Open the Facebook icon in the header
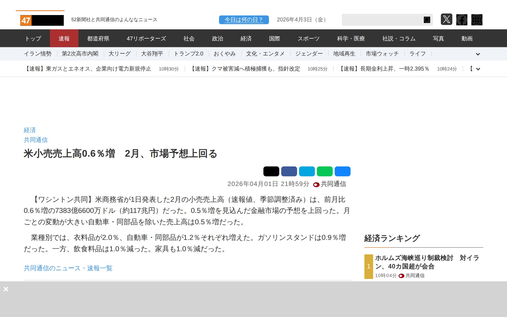 tap(462, 20)
